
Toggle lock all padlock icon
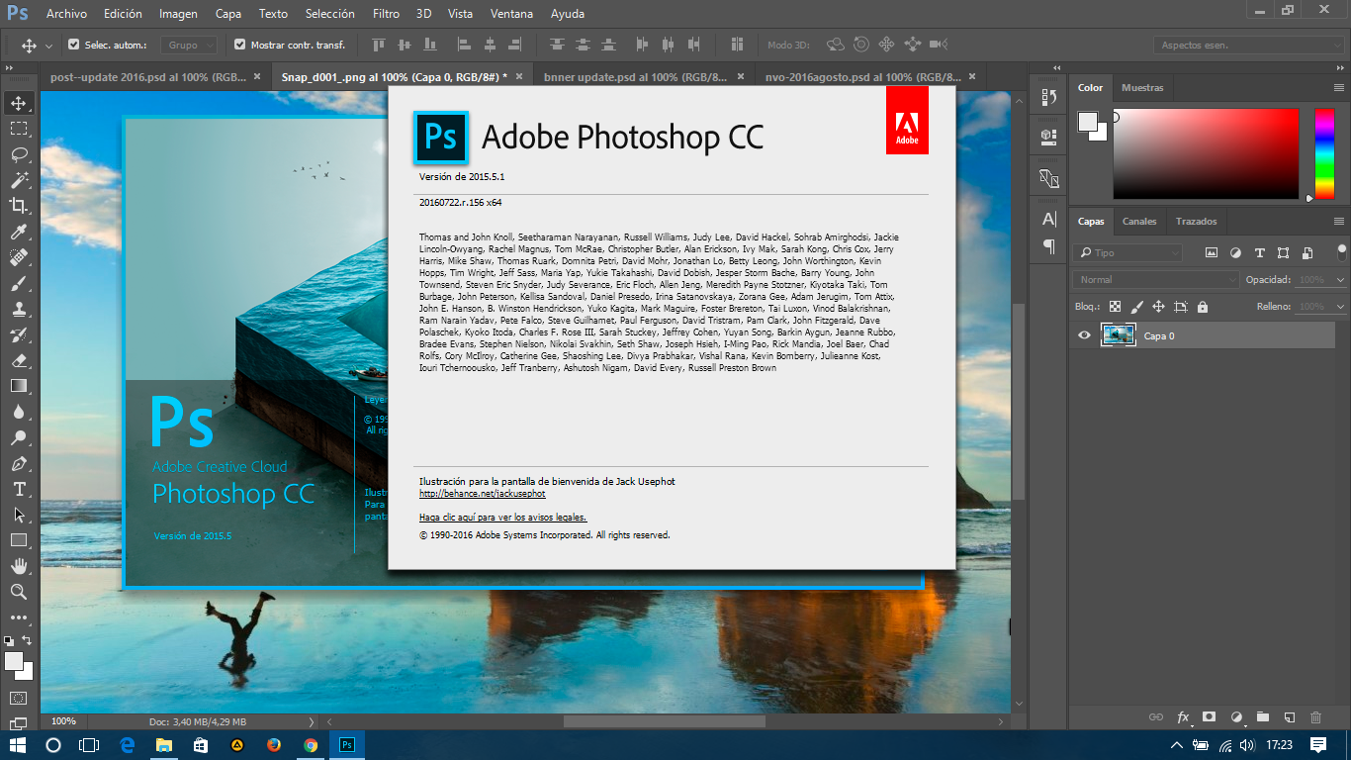(1202, 307)
